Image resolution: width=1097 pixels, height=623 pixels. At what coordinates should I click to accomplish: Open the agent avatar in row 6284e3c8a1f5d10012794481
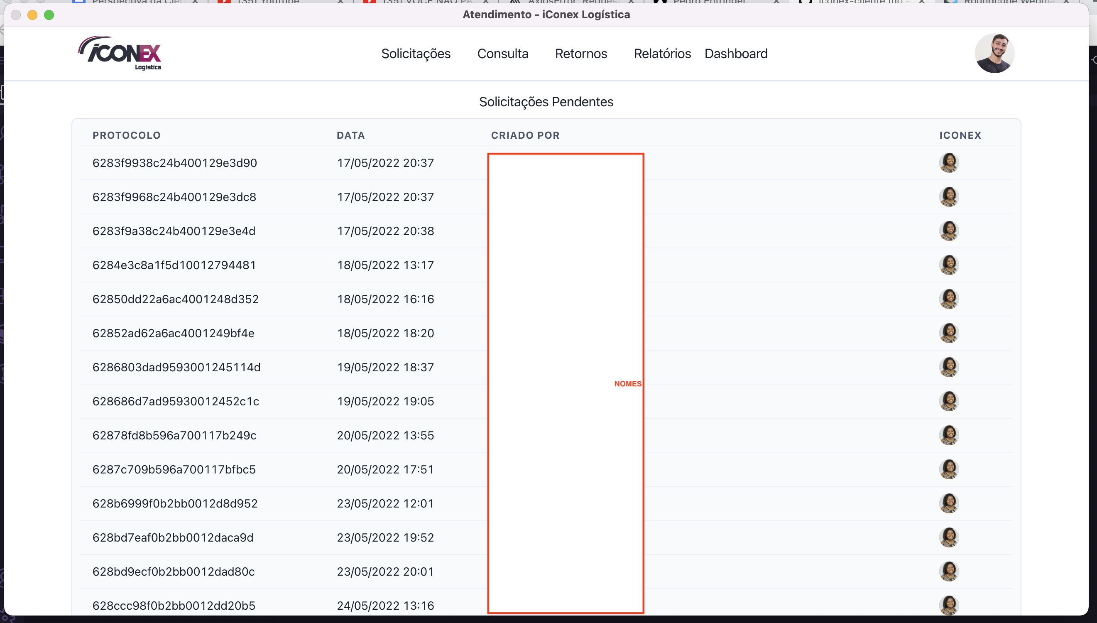pos(949,265)
